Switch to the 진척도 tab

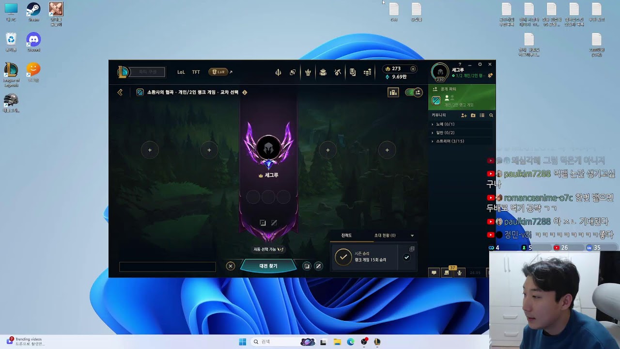346,236
